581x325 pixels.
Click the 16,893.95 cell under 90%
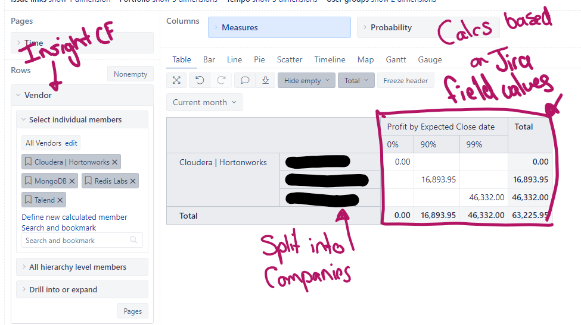[437, 180]
